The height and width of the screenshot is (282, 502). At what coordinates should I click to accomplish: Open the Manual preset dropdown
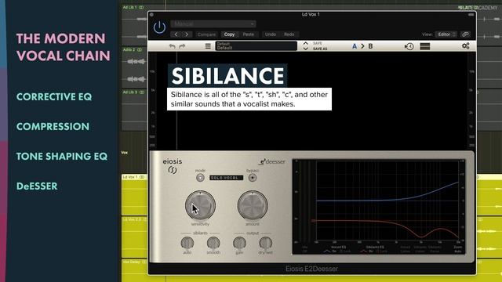pyautogui.click(x=213, y=23)
